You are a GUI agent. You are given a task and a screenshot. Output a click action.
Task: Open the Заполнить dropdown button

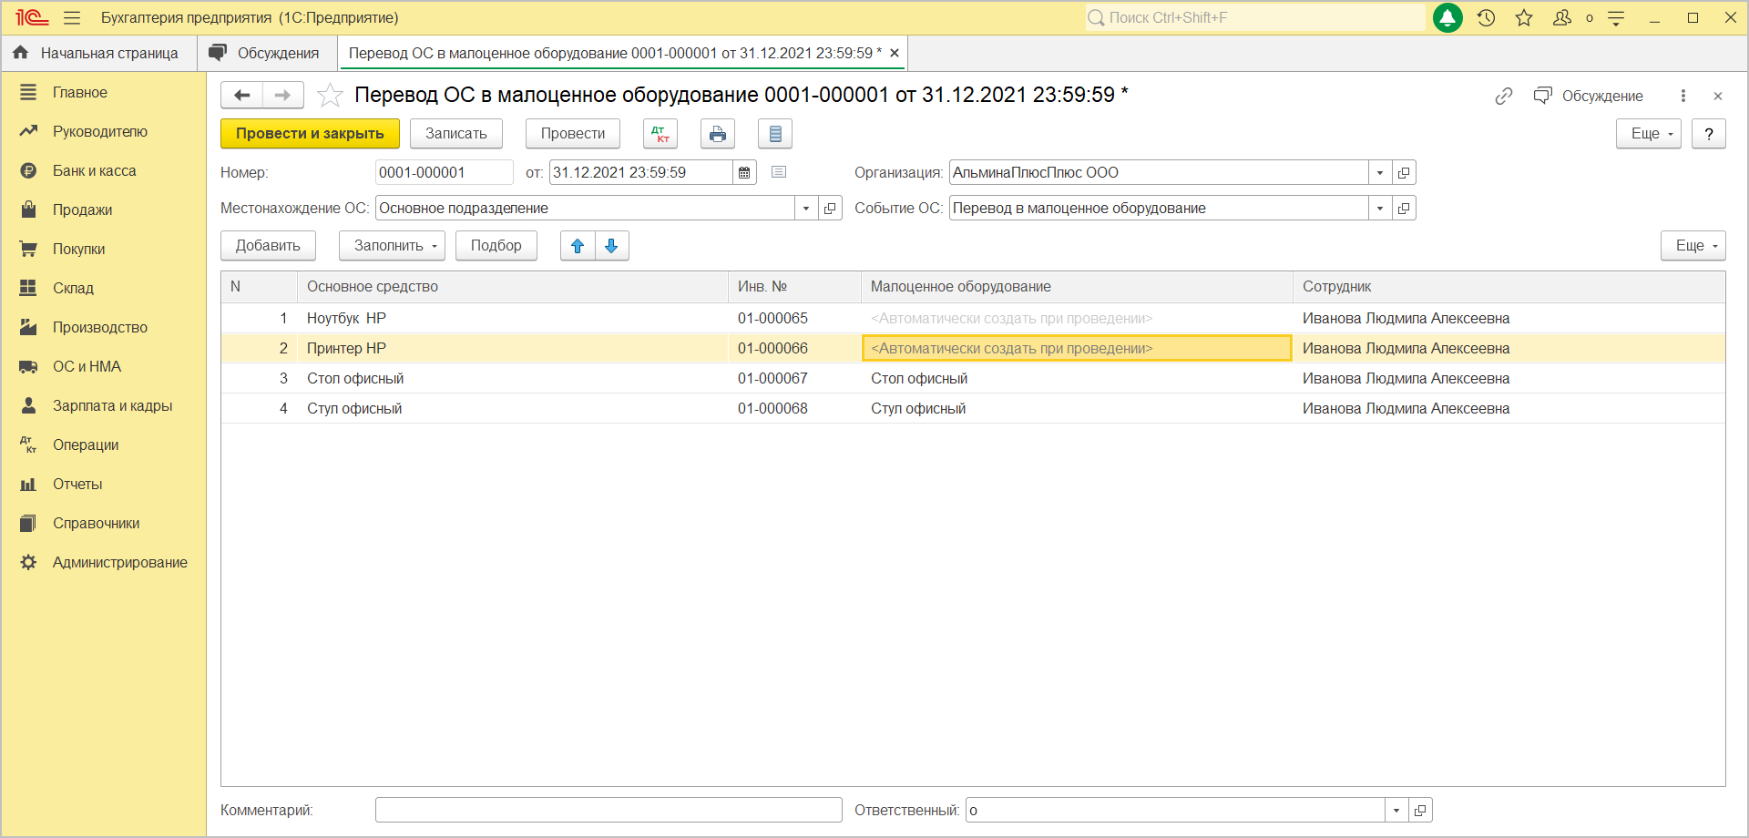(392, 246)
